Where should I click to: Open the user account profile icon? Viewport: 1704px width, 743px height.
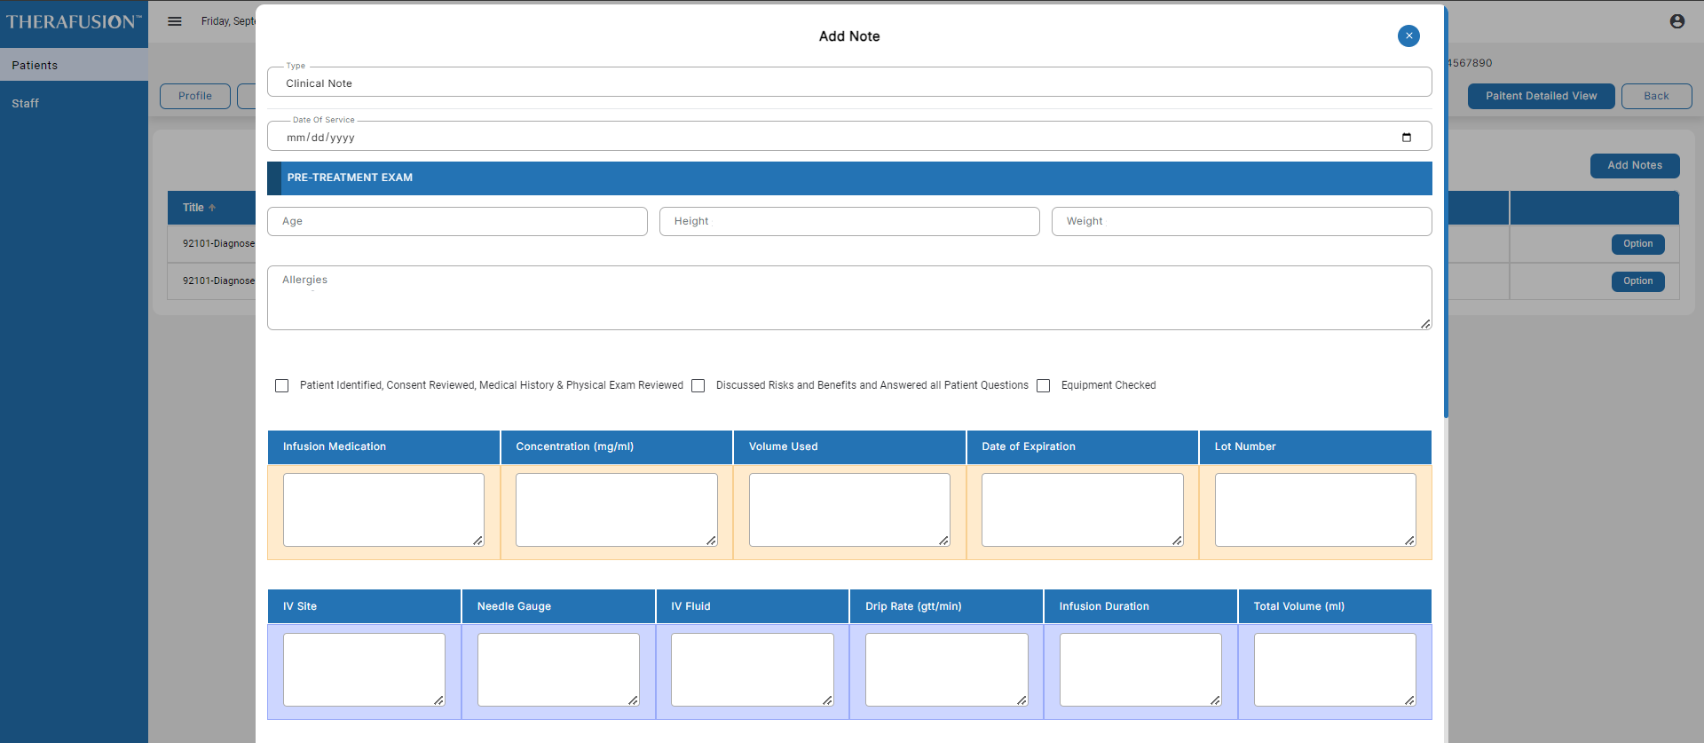(1676, 21)
